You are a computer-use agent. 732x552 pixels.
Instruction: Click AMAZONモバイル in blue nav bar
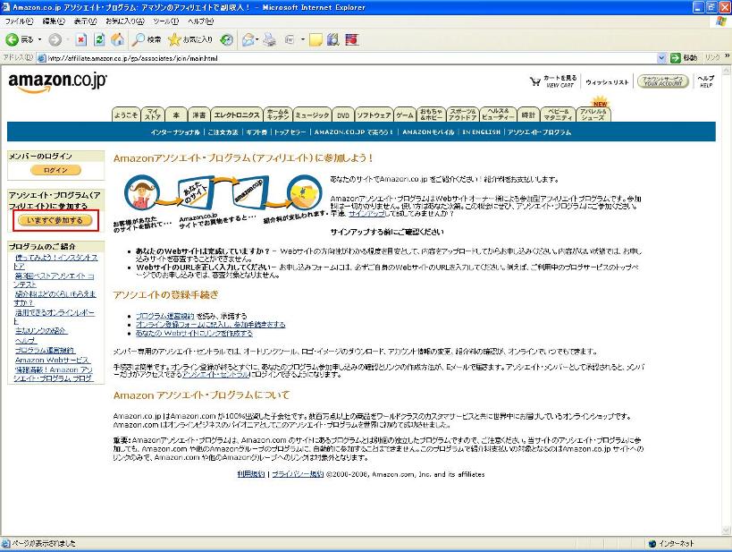428,132
